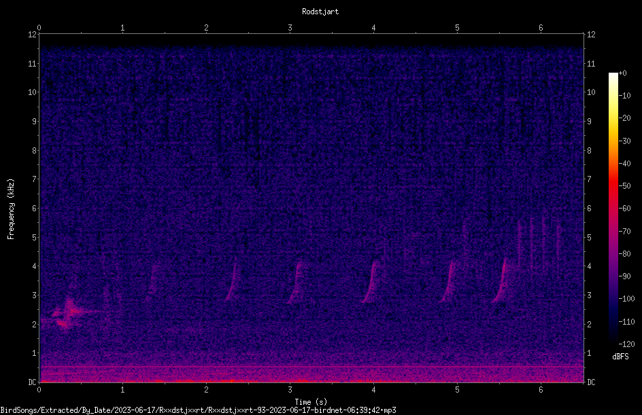The width and height of the screenshot is (642, 415).
Task: Click the 5 second tick on top axis
Action: [457, 28]
